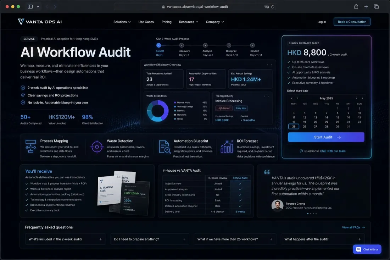Click previous arrow in Workflow Efficiency Overview
Screen dimensions: 390x260
tap(268, 65)
